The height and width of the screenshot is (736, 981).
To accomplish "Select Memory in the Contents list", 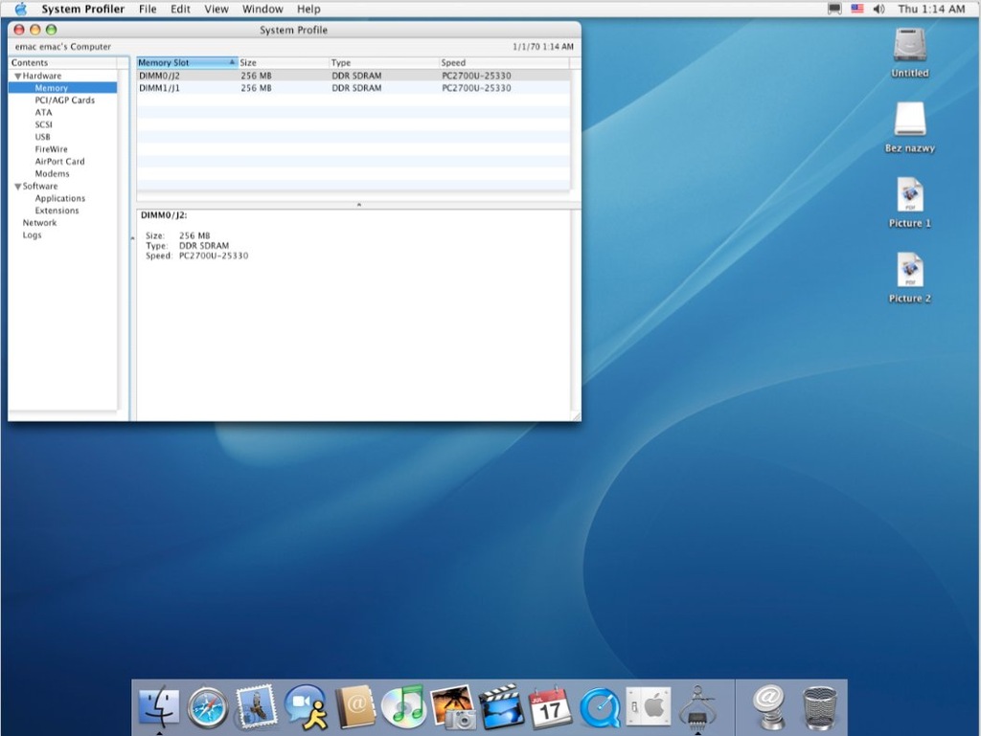I will coord(62,88).
